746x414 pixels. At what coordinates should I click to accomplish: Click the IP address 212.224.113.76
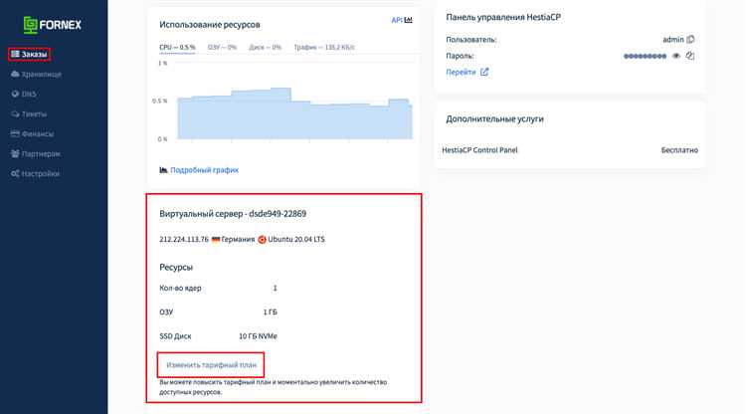click(x=184, y=240)
